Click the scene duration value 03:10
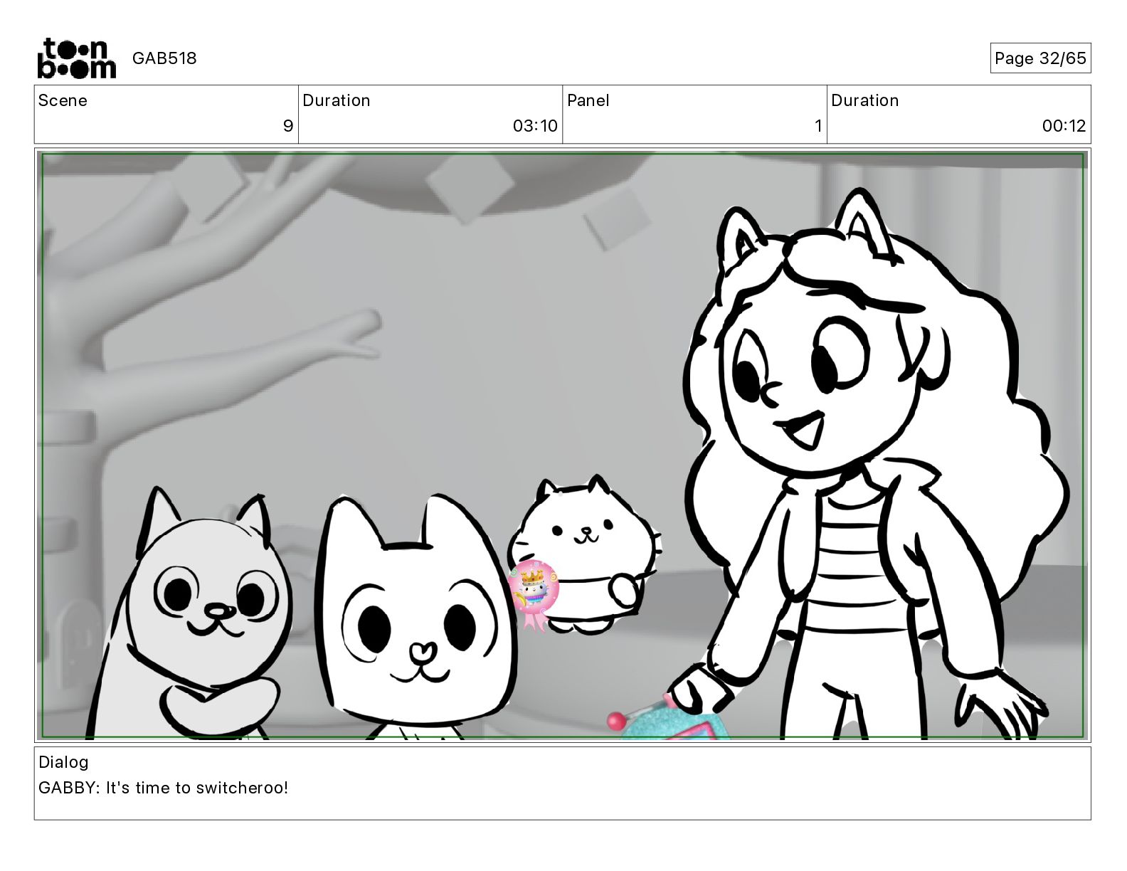The width and height of the screenshot is (1127, 871). [x=535, y=126]
